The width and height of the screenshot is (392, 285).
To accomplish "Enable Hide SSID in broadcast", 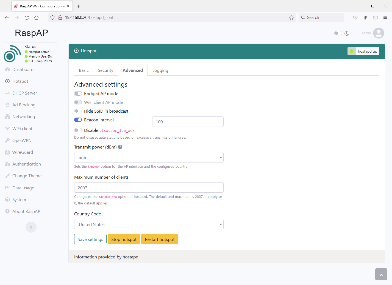I will click(x=78, y=111).
